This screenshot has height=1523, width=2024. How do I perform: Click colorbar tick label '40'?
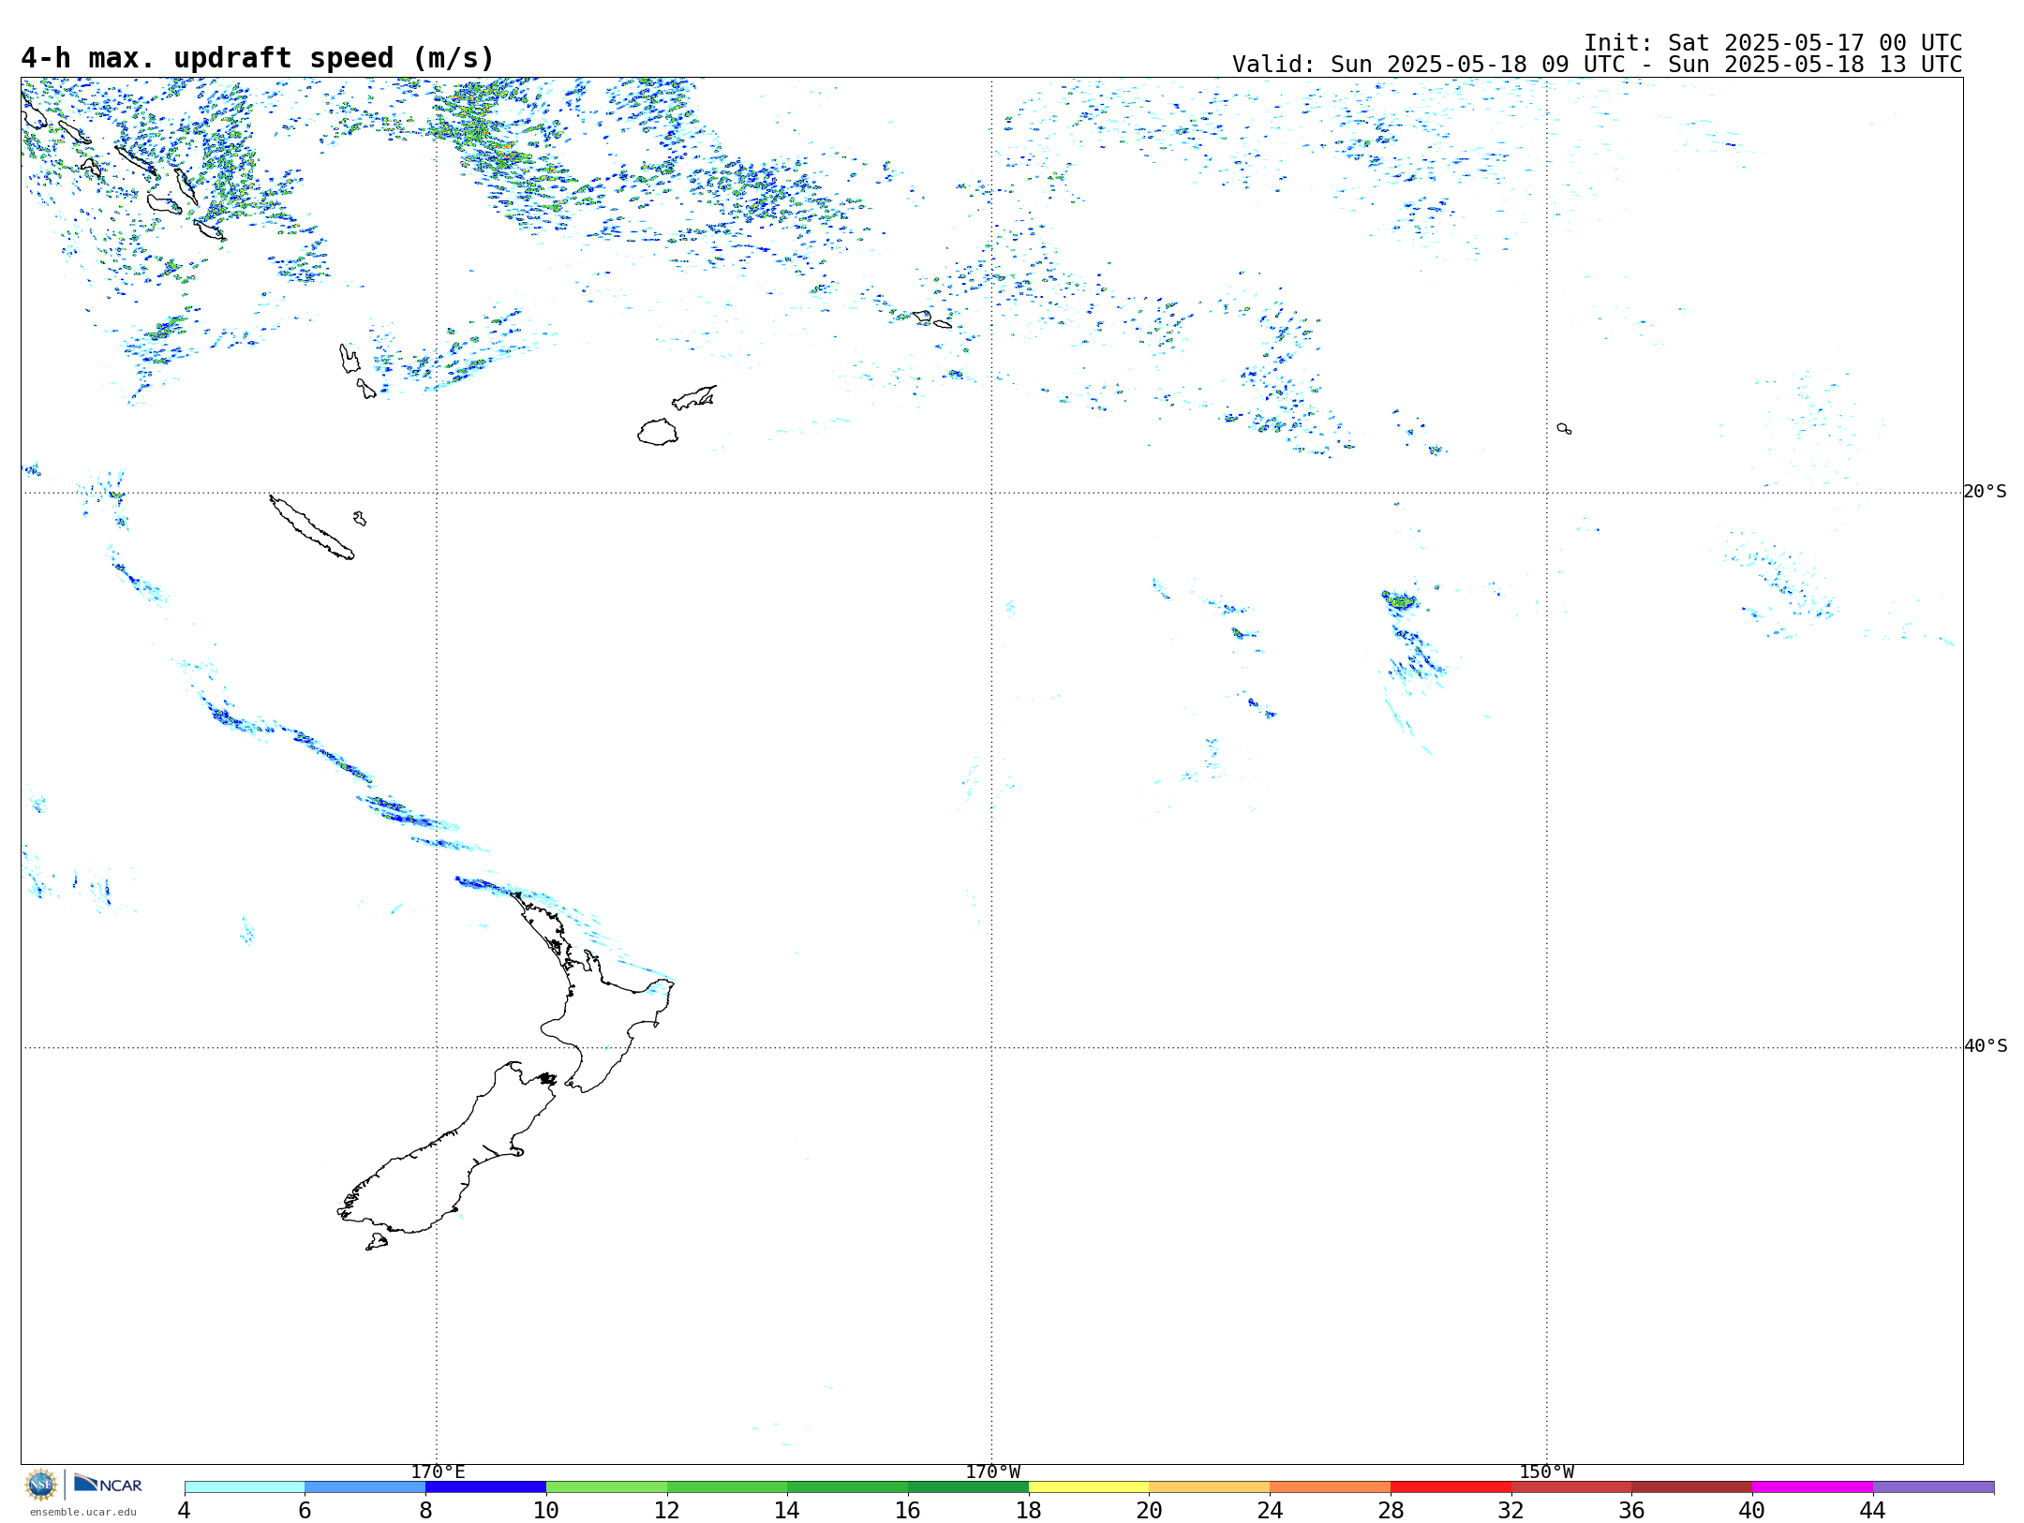(x=1752, y=1511)
